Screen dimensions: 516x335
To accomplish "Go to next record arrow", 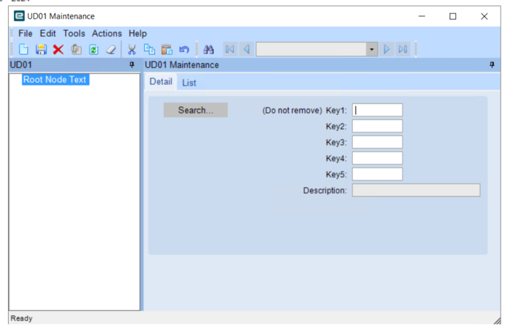I will [x=387, y=49].
